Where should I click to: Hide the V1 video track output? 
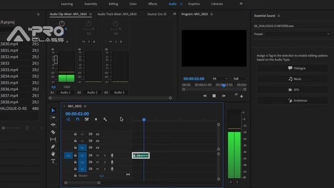(98, 148)
